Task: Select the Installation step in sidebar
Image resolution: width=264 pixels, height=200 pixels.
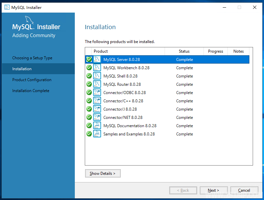Action: click(38, 69)
